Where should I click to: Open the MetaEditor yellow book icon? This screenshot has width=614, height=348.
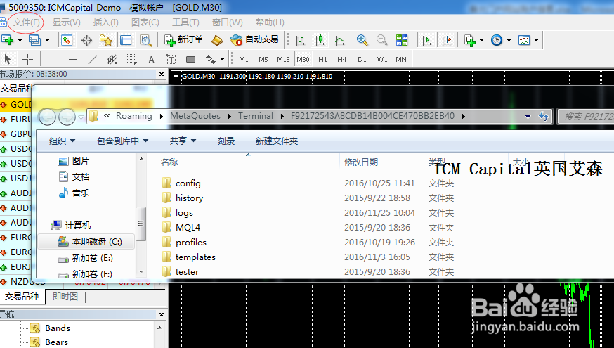(x=216, y=40)
